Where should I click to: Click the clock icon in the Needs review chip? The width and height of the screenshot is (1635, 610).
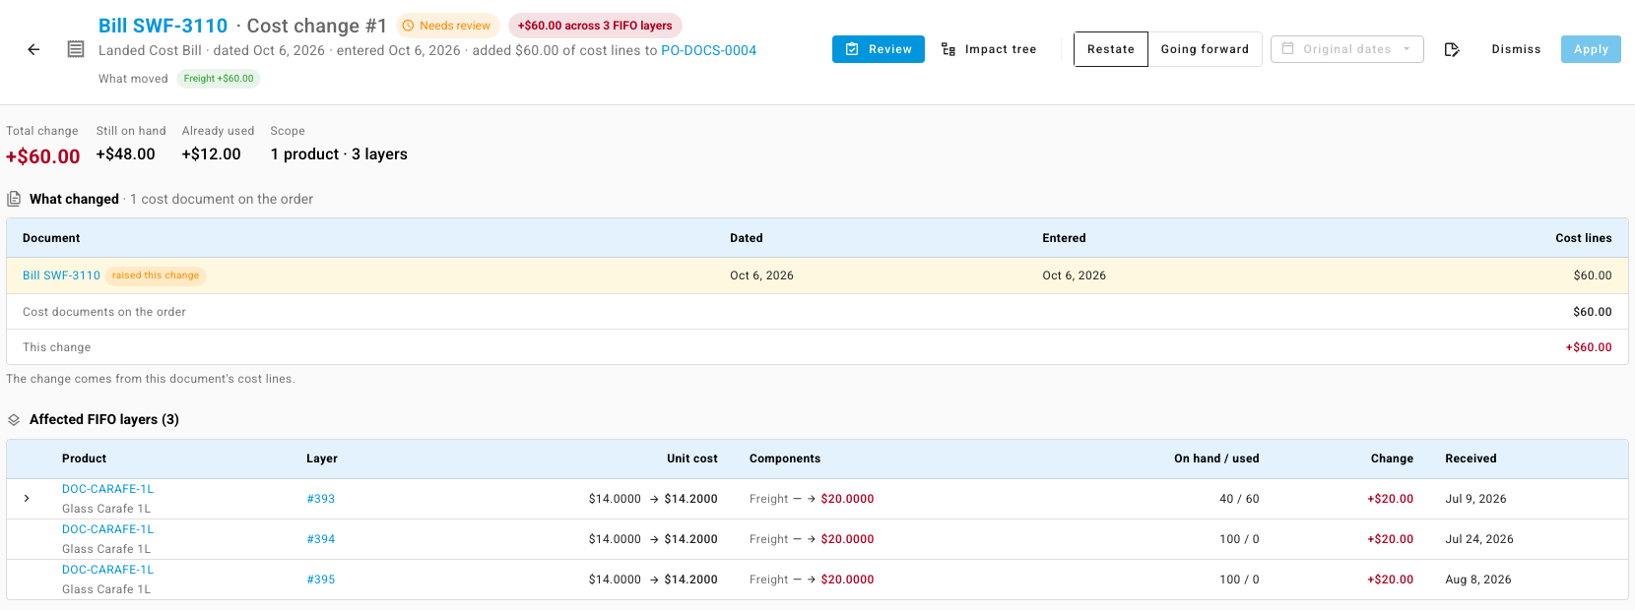[408, 26]
